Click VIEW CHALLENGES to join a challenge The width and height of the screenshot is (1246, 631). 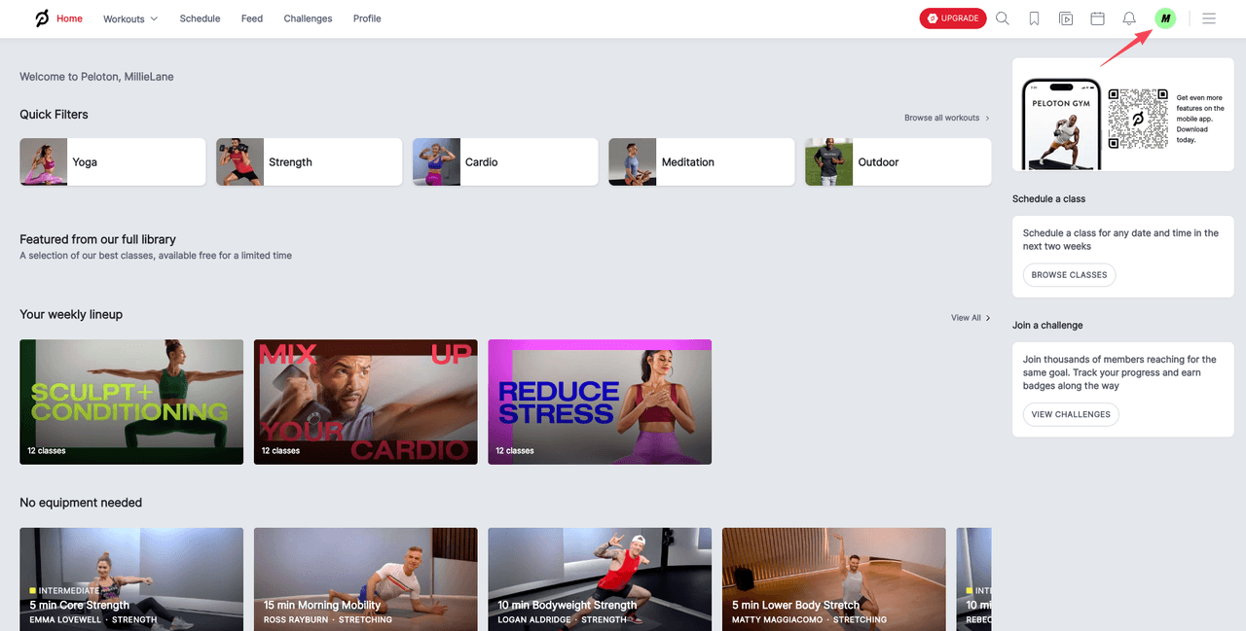pyautogui.click(x=1071, y=414)
